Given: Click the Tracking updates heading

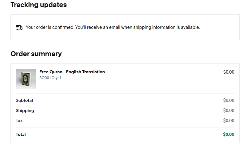Looking at the screenshot, I should (x=38, y=5).
